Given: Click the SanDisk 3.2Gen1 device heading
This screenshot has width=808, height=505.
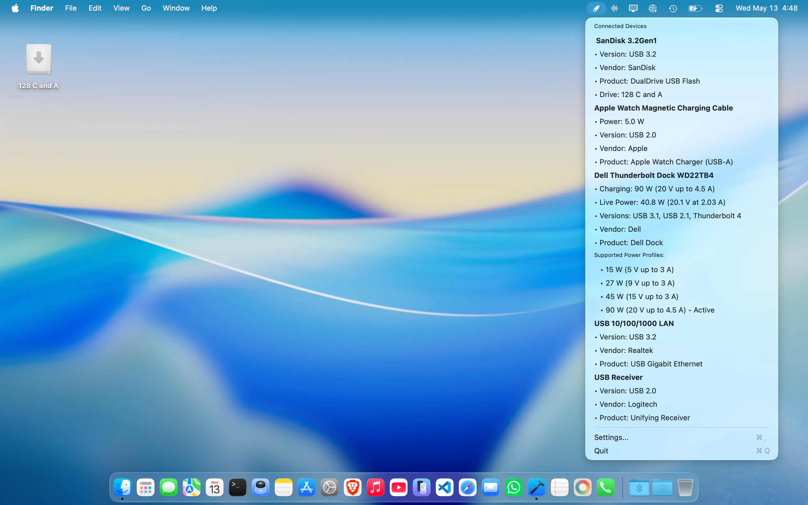Looking at the screenshot, I should point(626,40).
